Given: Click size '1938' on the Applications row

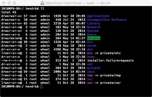Looking at the screenshot, I should tap(57, 16).
